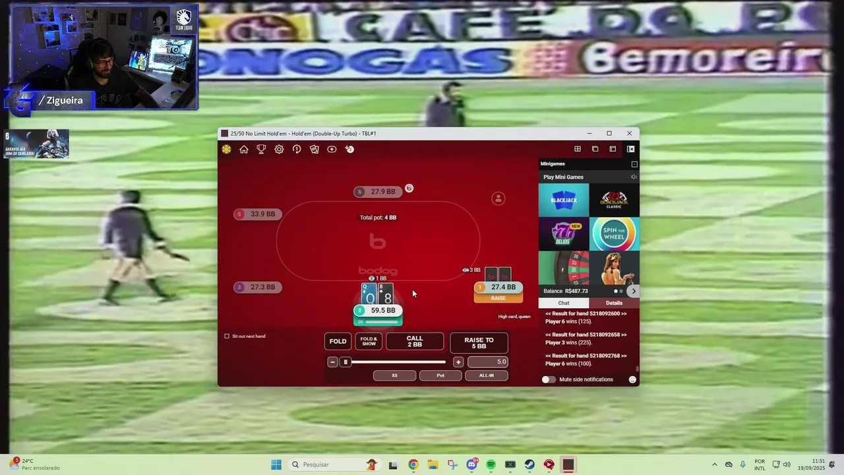The height and width of the screenshot is (475, 844).
Task: Click RAISE TO 5 BB button
Action: [x=479, y=343]
